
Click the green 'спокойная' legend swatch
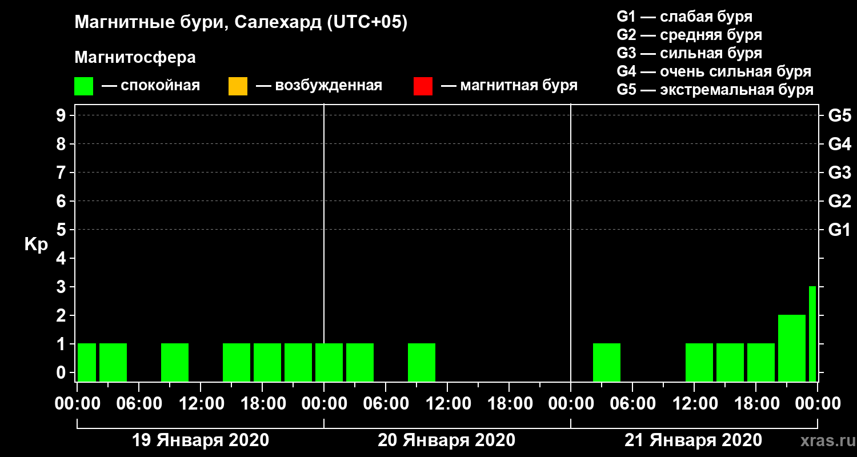coord(84,86)
